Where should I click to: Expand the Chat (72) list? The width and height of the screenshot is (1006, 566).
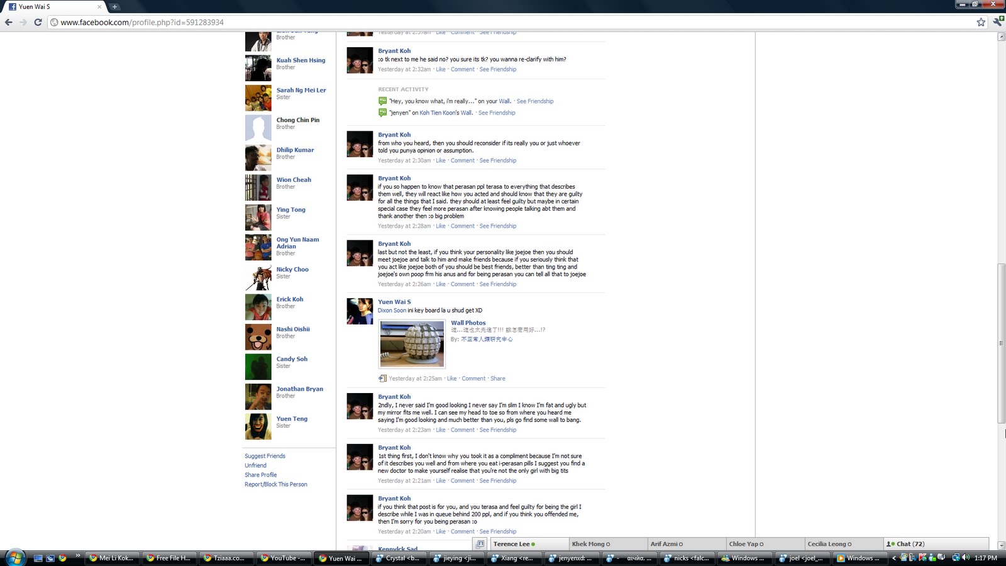coord(936,544)
